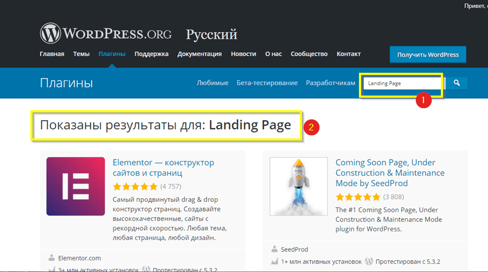
Task: Open the Контакт menu item
Action: tap(349, 54)
